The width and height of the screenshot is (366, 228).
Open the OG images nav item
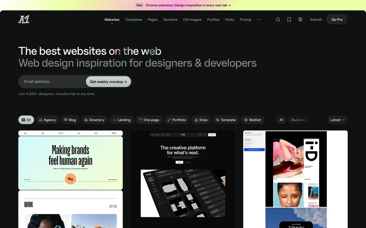click(192, 19)
